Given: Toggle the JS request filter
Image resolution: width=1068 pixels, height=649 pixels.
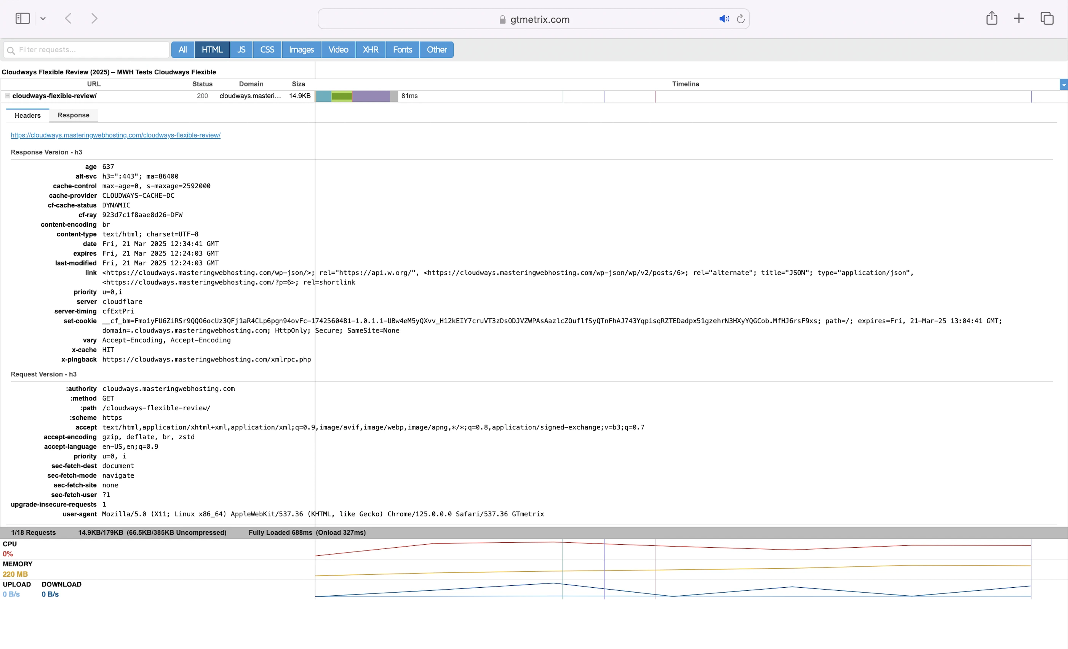Looking at the screenshot, I should tap(241, 50).
